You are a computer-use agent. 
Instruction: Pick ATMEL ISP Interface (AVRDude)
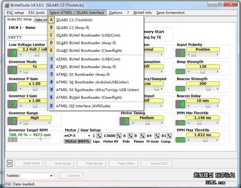click(95, 106)
